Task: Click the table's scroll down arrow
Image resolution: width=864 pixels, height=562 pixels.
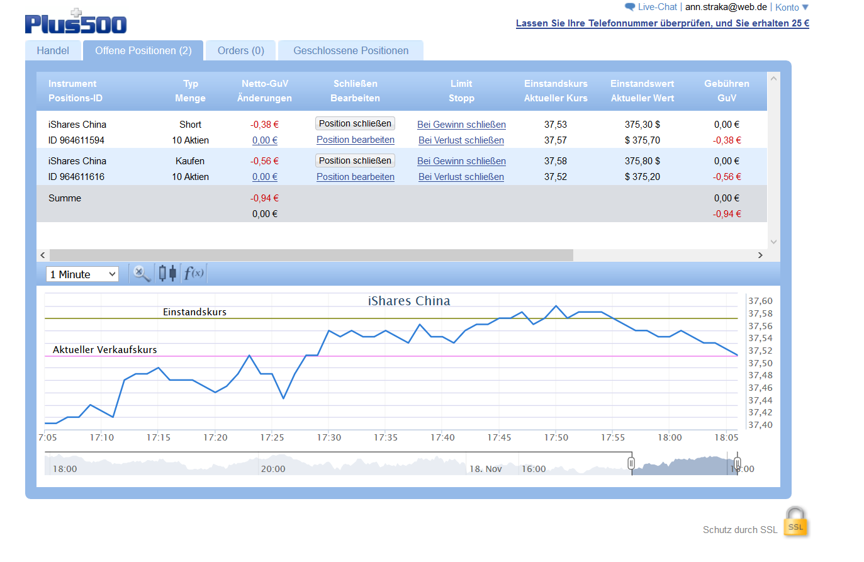Action: (773, 242)
